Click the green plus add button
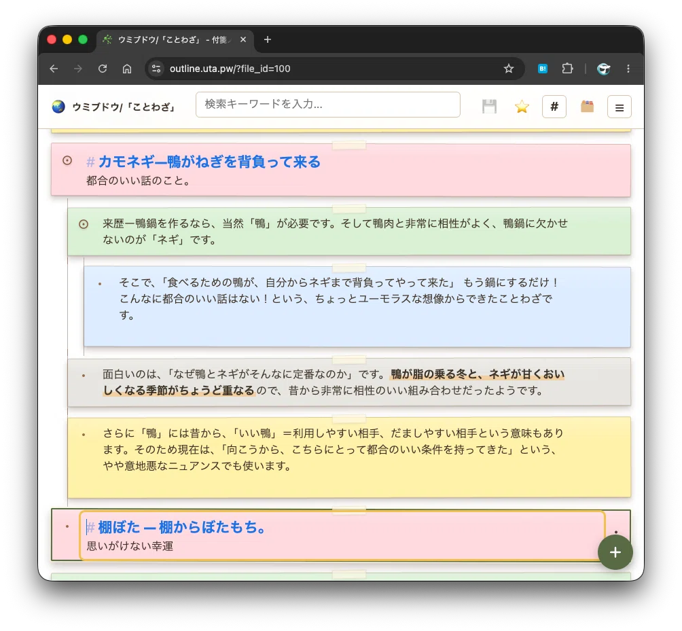682x631 pixels. 615,552
